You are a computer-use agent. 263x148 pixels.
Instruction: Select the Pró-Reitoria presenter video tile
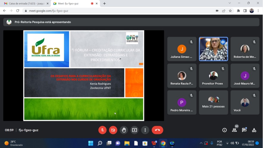[x=213, y=49]
